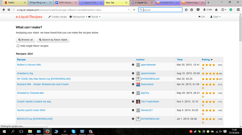Click the bookmark star icon
Image resolution: width=242 pixels, height=135 pixels.
[186, 10]
